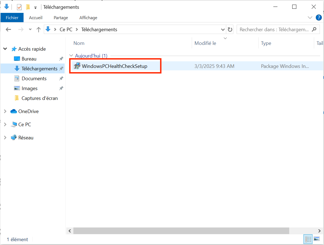The image size is (324, 245).
Task: Open Bureau in the navigation pane
Action: click(29, 59)
